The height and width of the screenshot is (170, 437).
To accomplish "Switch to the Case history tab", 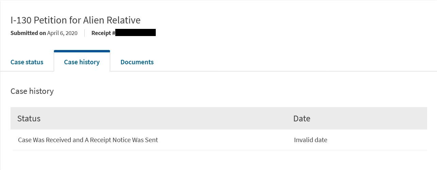I will pos(82,62).
